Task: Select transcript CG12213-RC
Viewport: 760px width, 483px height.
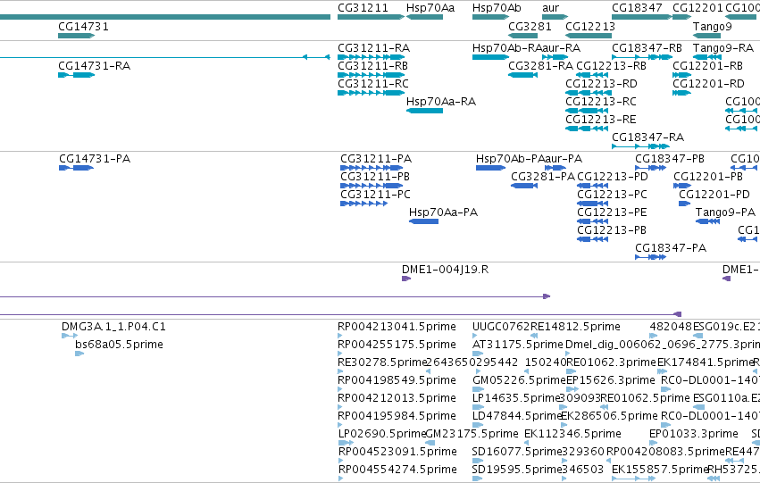Action: pyautogui.click(x=601, y=102)
